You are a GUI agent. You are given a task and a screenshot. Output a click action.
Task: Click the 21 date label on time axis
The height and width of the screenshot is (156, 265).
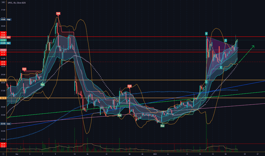[x=107, y=154]
